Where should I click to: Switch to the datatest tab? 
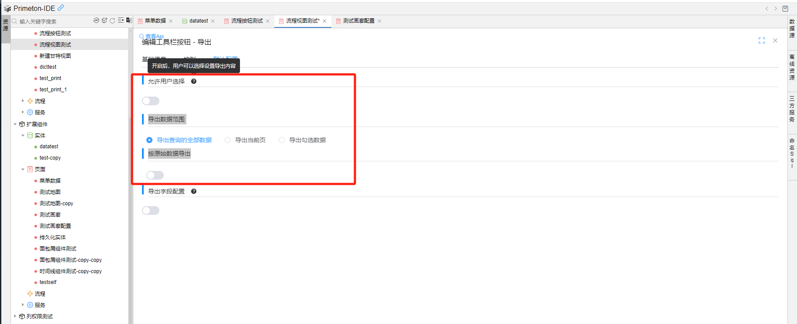click(x=198, y=21)
